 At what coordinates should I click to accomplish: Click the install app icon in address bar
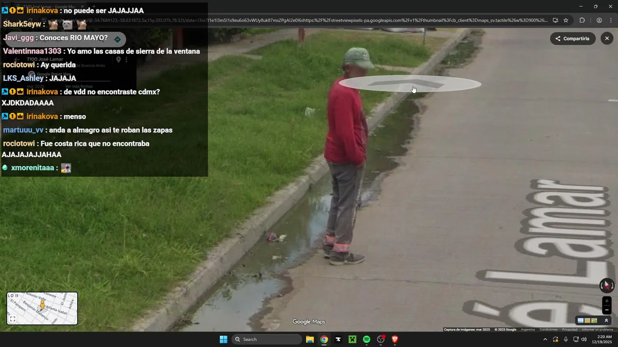coord(555,20)
